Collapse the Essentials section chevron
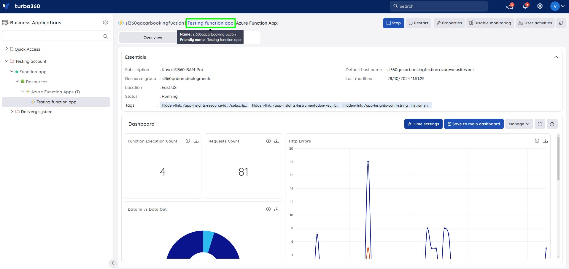Screen dimensions: 569x269 (x=556, y=57)
